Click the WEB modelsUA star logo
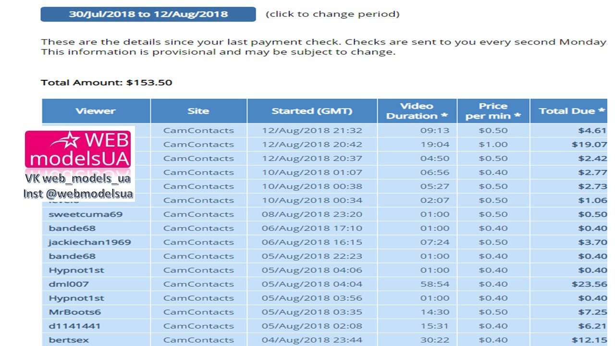 (x=78, y=149)
